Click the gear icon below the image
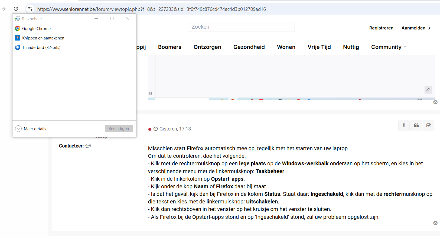This screenshot has height=238, width=440. pyautogui.click(x=151, y=93)
